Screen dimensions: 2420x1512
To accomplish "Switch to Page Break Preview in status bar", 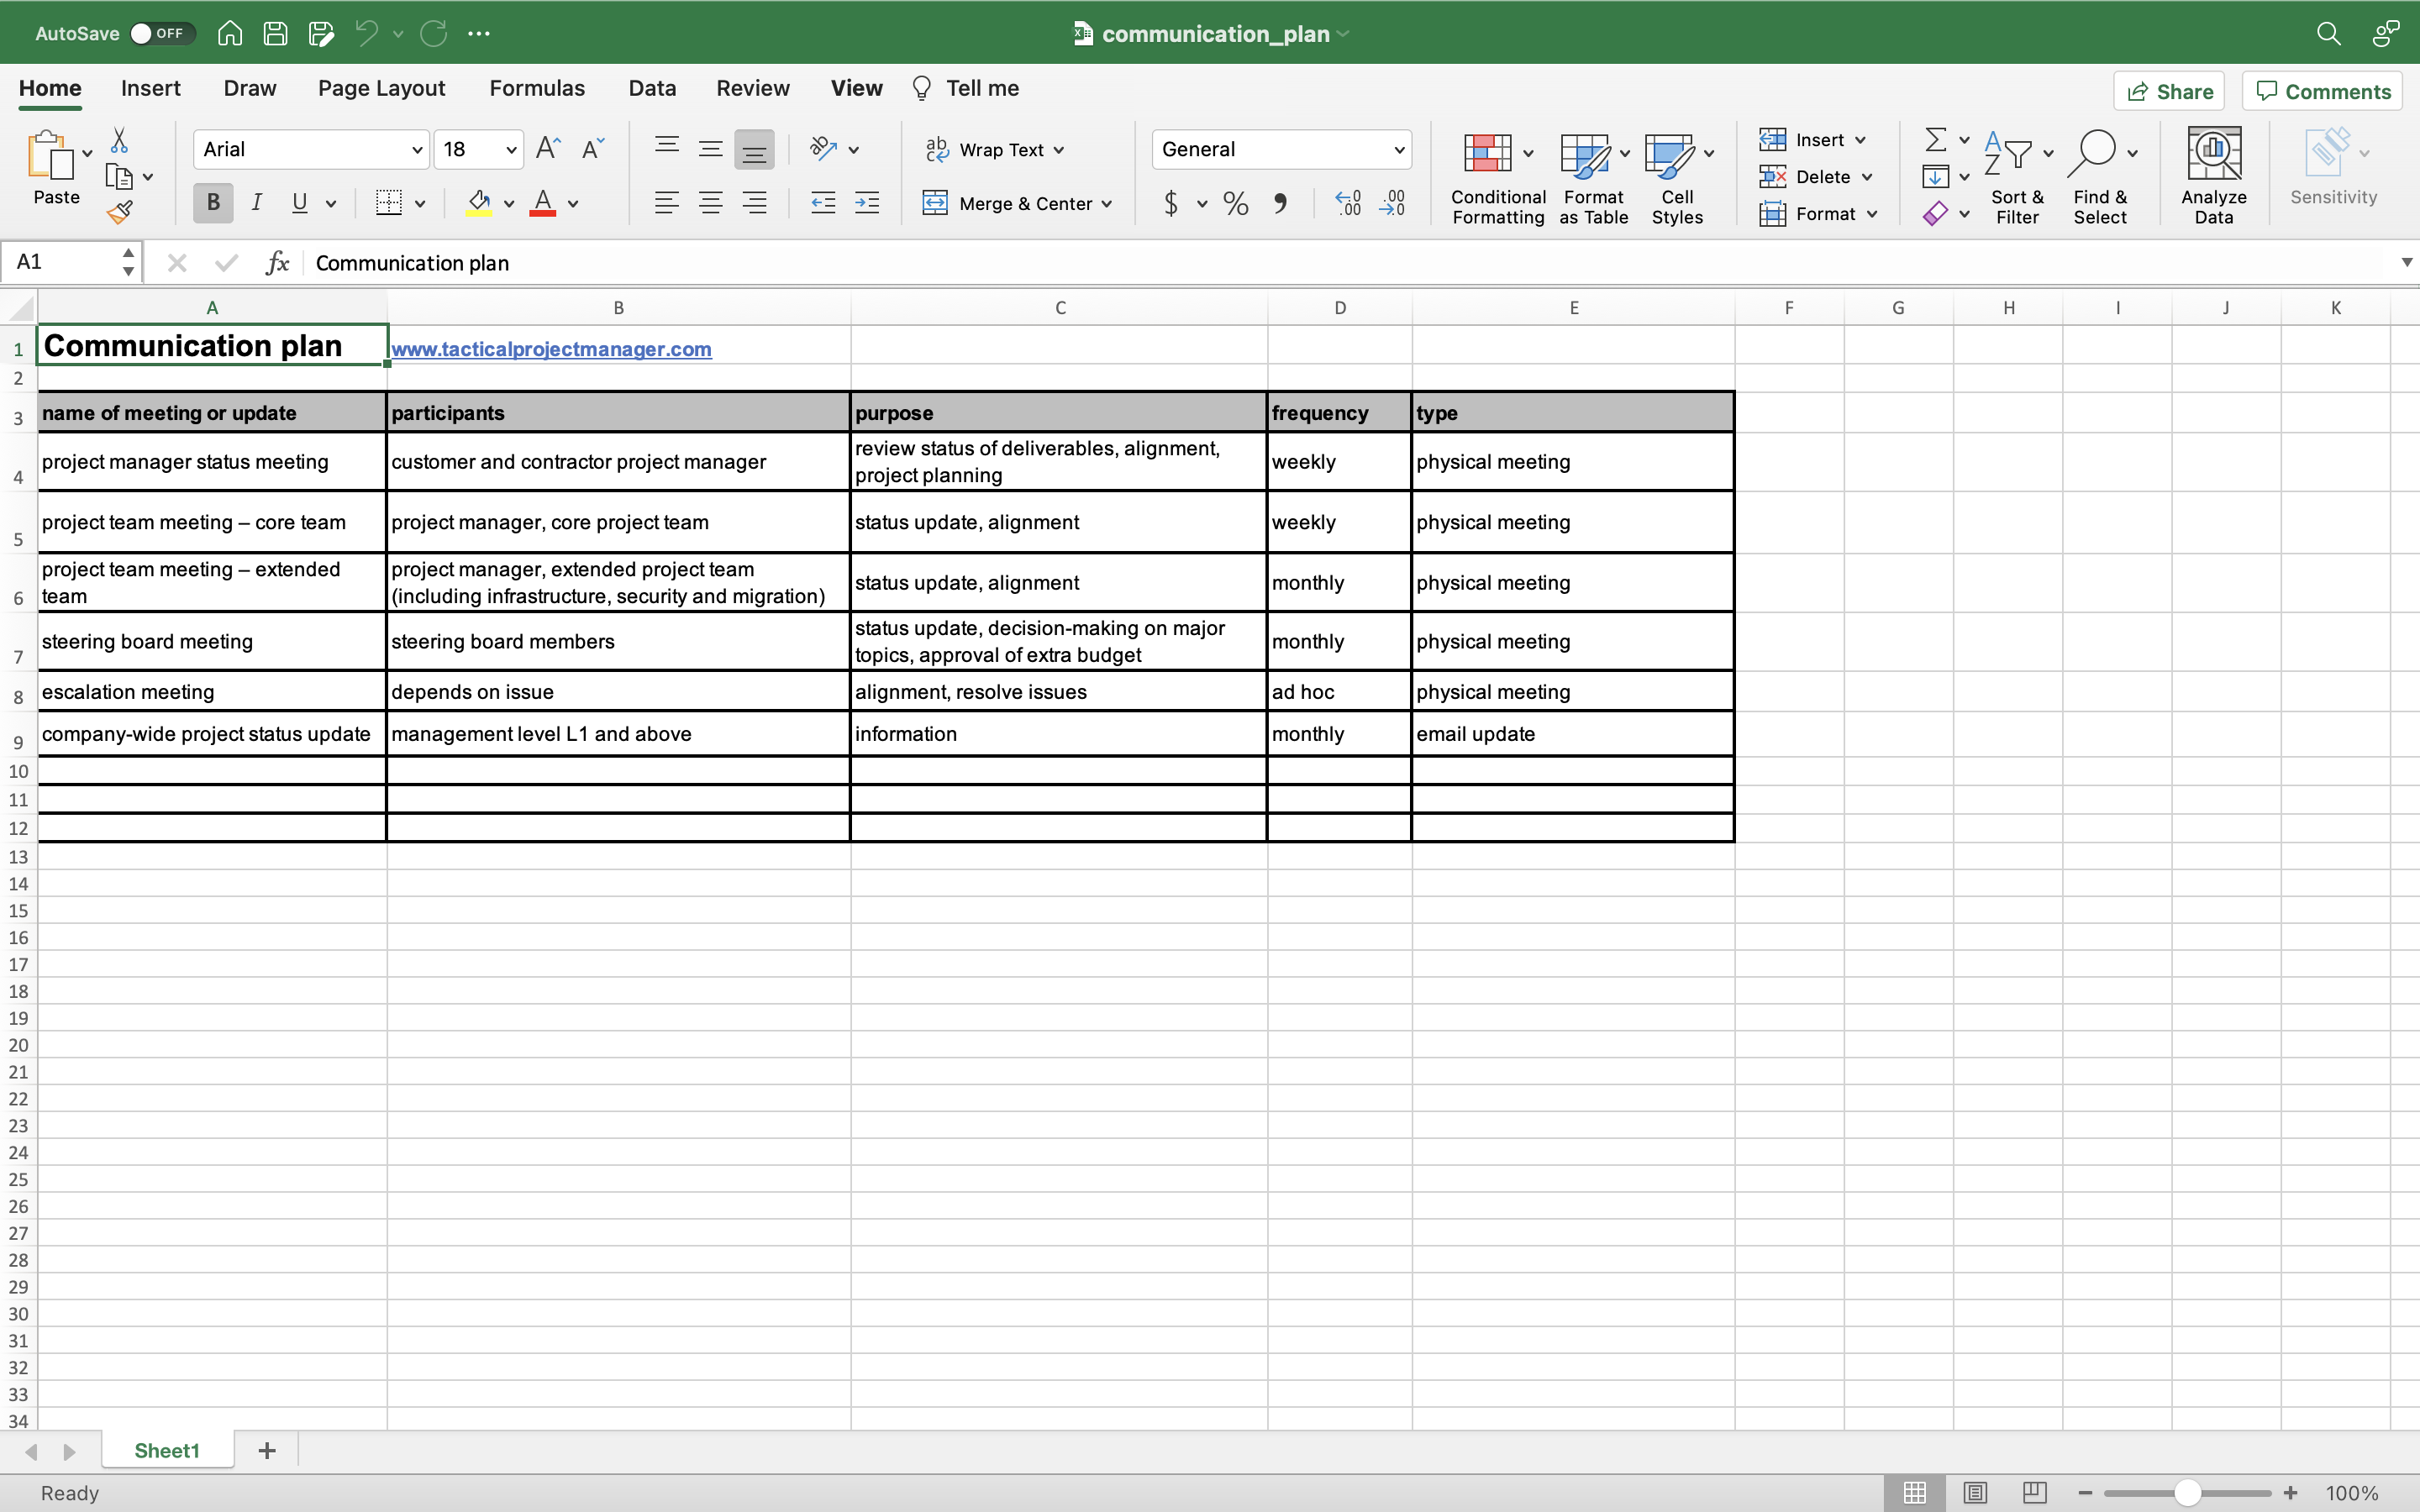I will coord(2034,1492).
